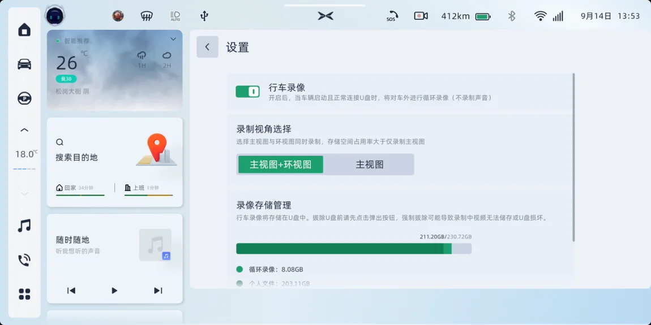Viewport: 651px width, 325px height.
Task: Tap the dashcam camera status icon
Action: pos(421,16)
